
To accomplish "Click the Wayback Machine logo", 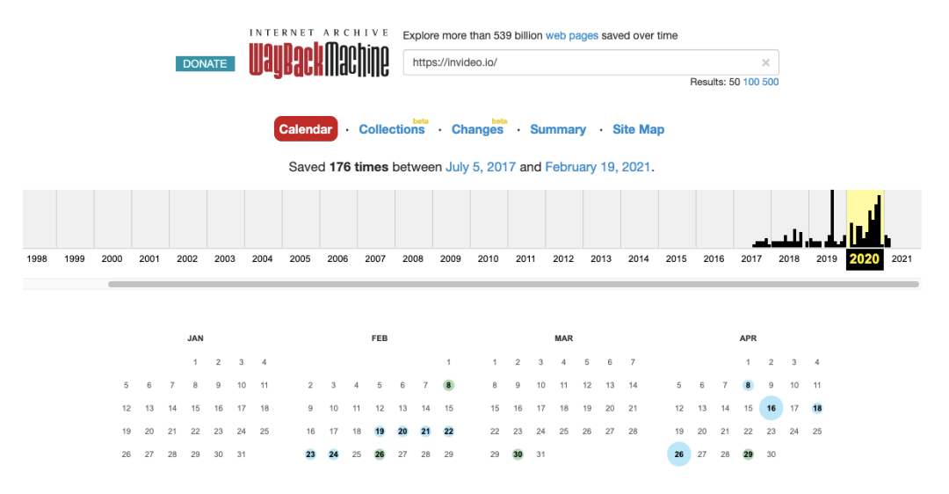I will [319, 54].
